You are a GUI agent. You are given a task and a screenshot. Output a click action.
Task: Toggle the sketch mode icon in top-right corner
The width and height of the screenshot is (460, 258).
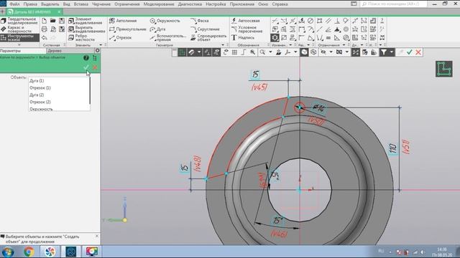444,70
